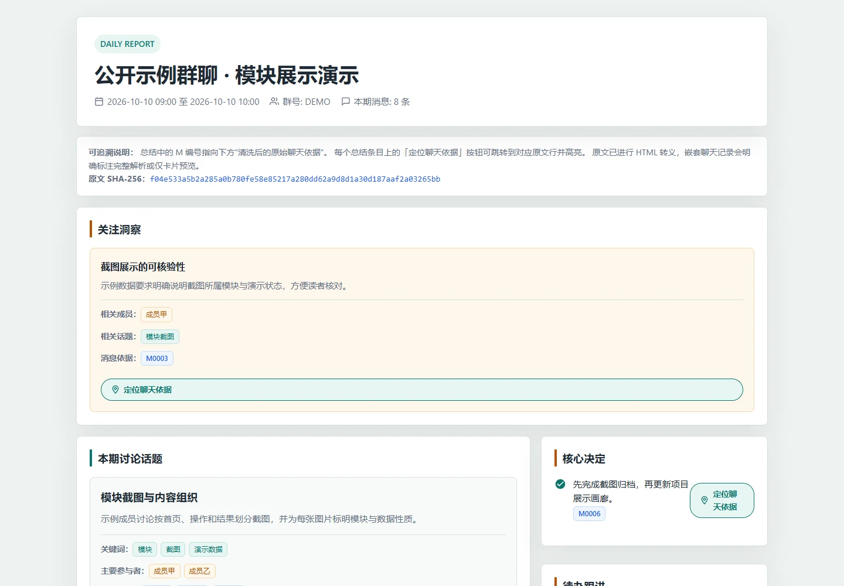Click the 截图 keyword tag
Screen dimensions: 844x586
coord(173,550)
